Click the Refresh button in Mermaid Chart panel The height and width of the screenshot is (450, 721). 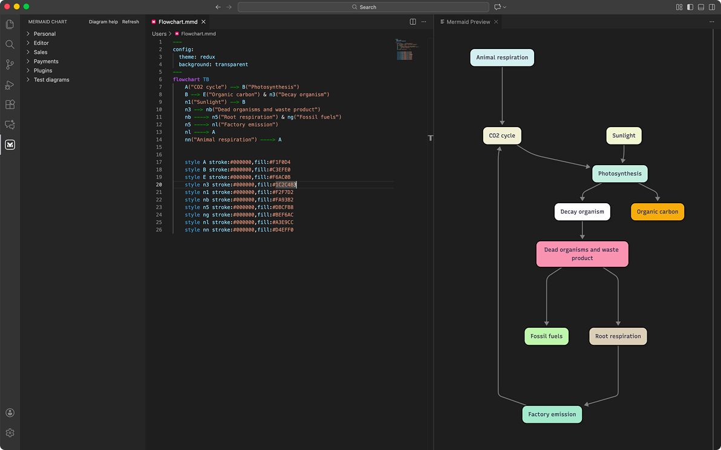click(x=131, y=21)
